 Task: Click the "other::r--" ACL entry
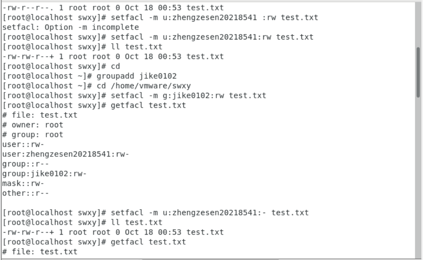tap(25, 193)
